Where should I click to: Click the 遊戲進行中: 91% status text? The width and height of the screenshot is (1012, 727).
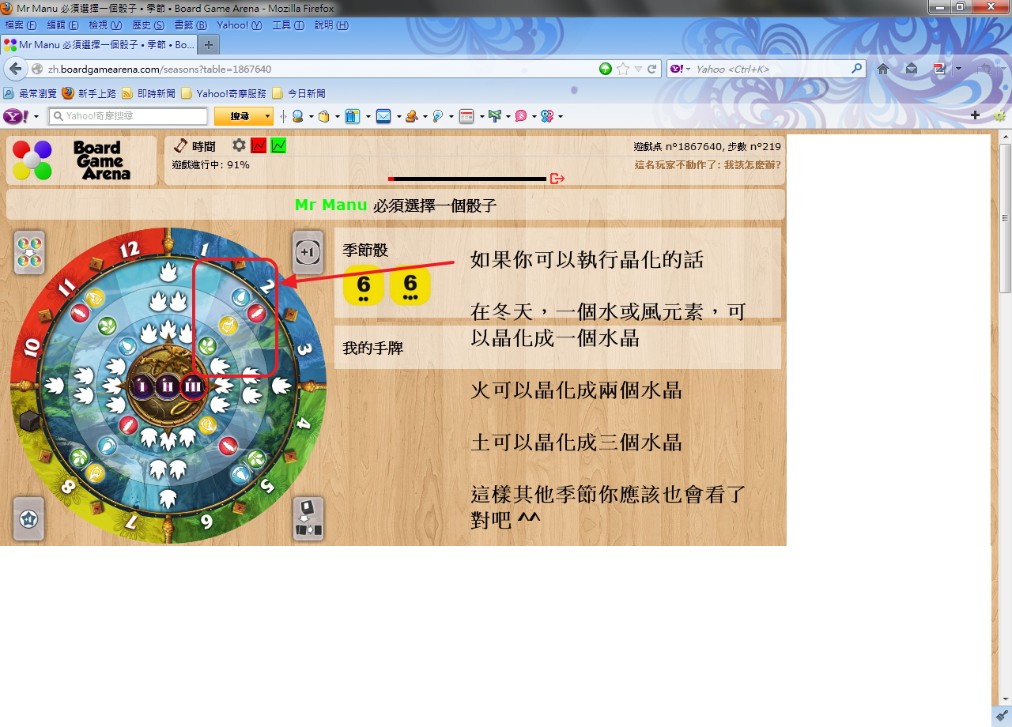click(x=210, y=164)
